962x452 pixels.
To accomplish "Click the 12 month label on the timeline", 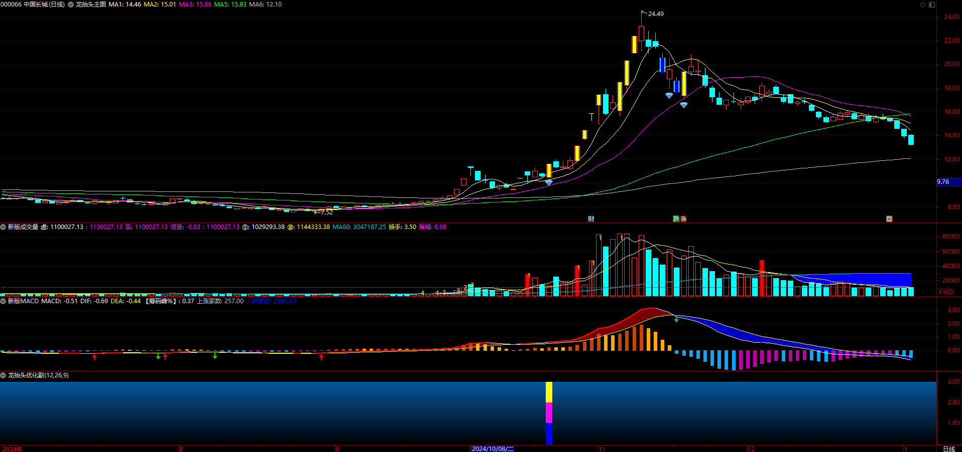I will click(752, 449).
